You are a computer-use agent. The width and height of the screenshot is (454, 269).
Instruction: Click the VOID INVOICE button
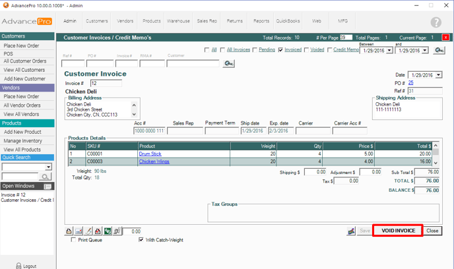[397, 231]
